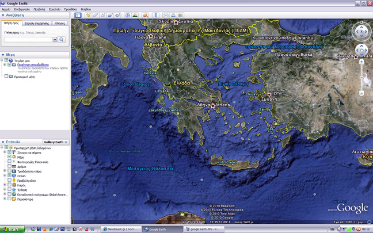This screenshot has height=233, width=373.
Task: Switch to the Οδηγίες tab
Action: (x=60, y=24)
